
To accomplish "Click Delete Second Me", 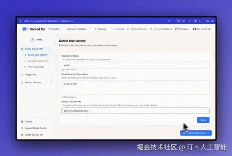I will [34, 135].
